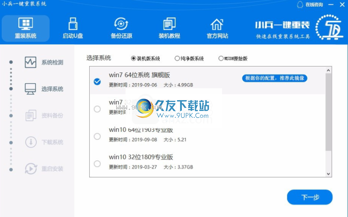Click the 小兵 logo at top right
348x217 pixels.
[329, 27]
